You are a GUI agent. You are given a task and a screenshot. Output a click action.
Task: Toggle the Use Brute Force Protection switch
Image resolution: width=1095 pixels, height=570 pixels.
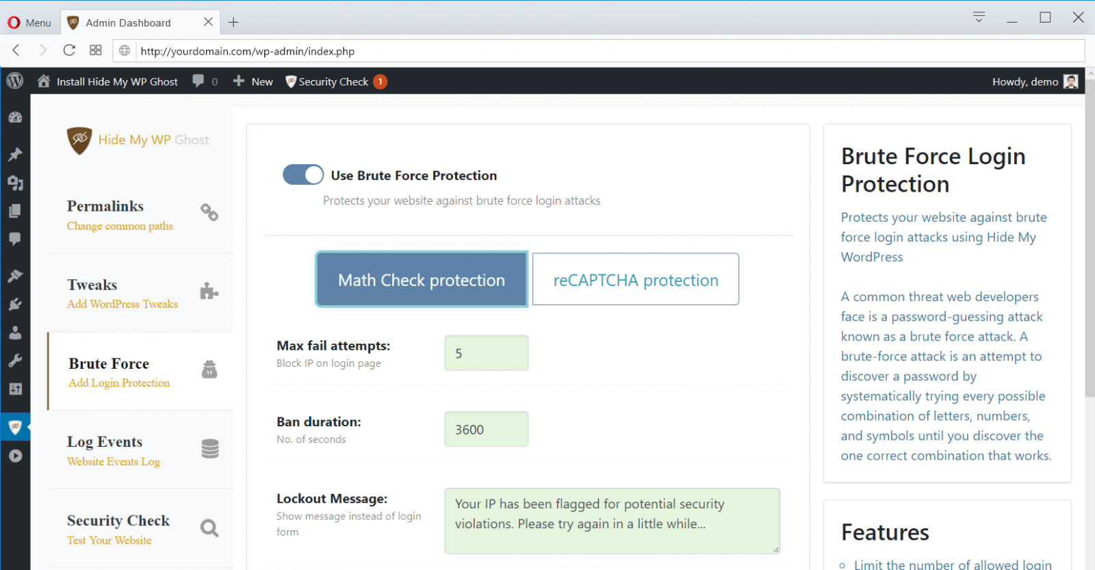(x=303, y=175)
